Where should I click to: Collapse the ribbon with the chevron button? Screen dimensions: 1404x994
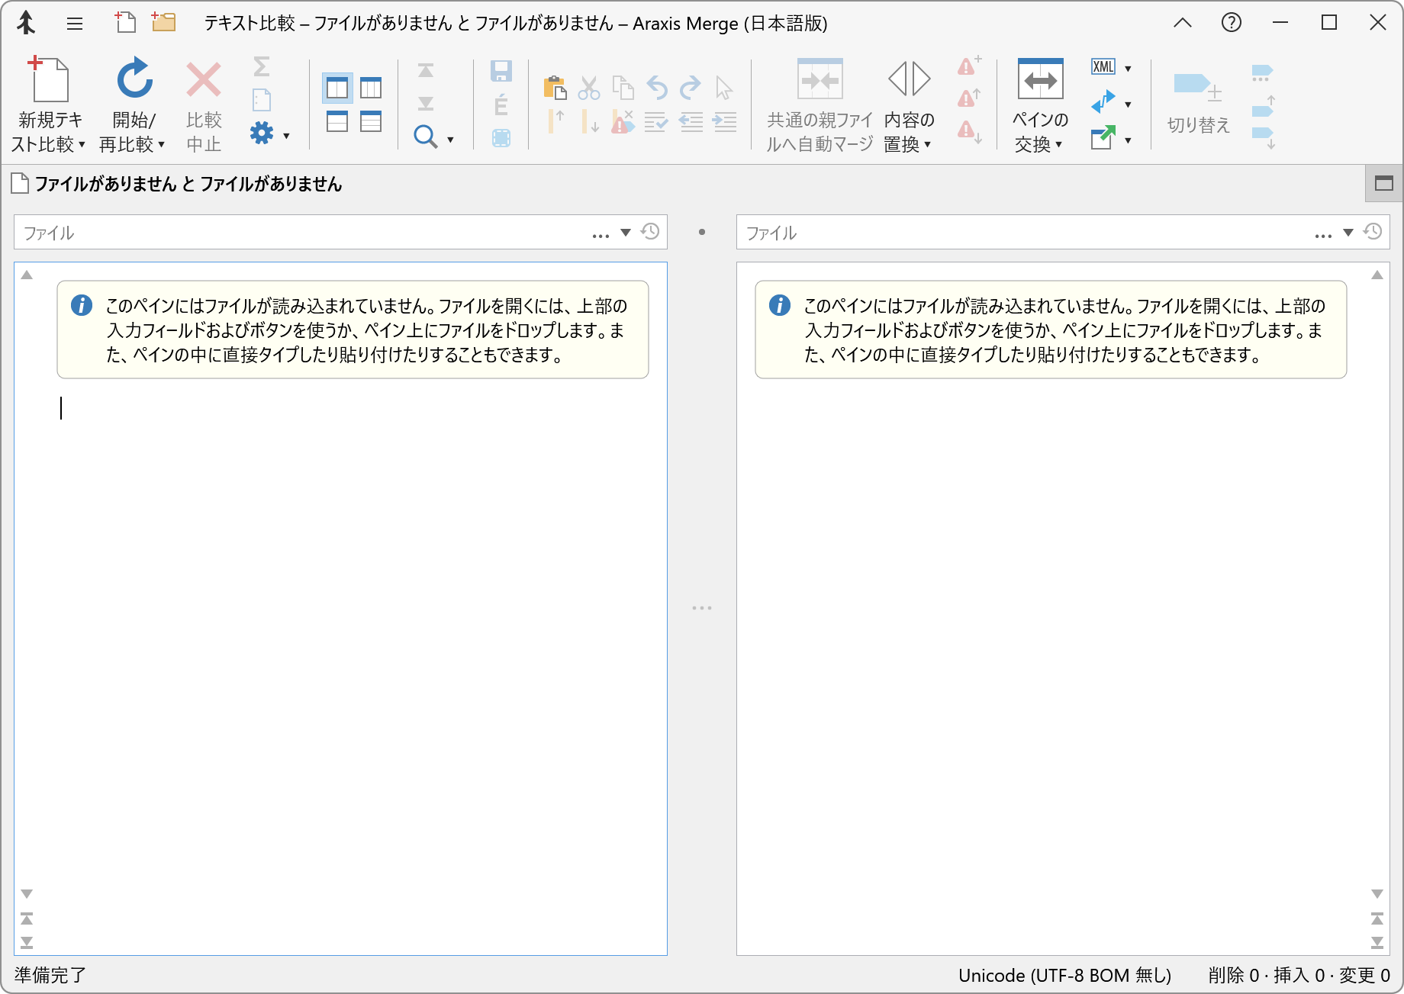click(1182, 23)
